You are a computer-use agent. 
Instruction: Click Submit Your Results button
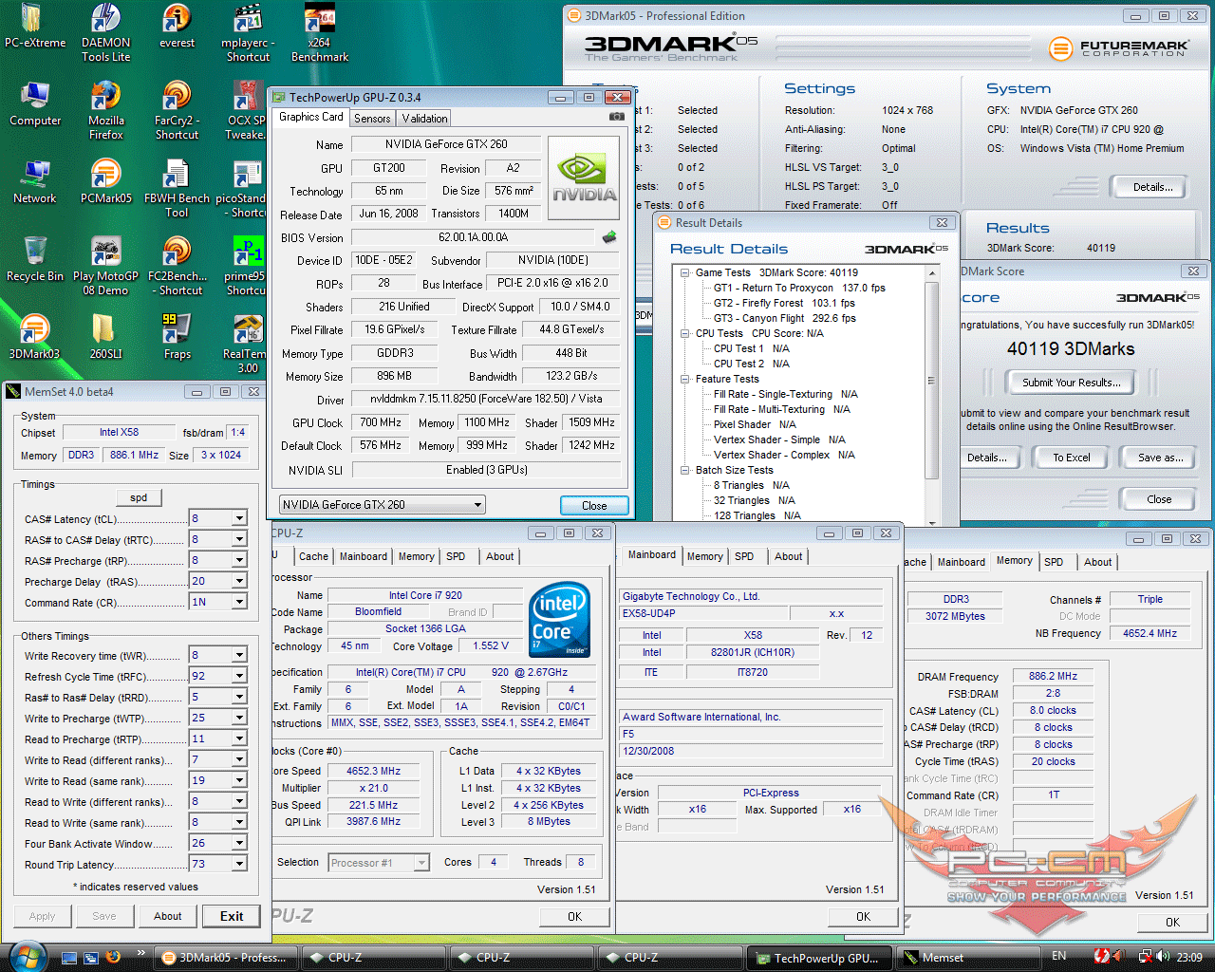(x=1072, y=383)
